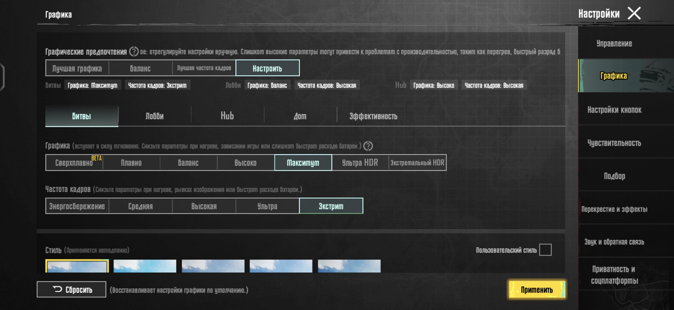Screen dimensions: 674x310
Task: Open Чувствительность in the sidebar
Action: pyautogui.click(x=614, y=143)
